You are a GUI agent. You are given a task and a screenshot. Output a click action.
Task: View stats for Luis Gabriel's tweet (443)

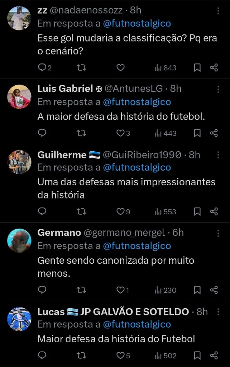[166, 133]
